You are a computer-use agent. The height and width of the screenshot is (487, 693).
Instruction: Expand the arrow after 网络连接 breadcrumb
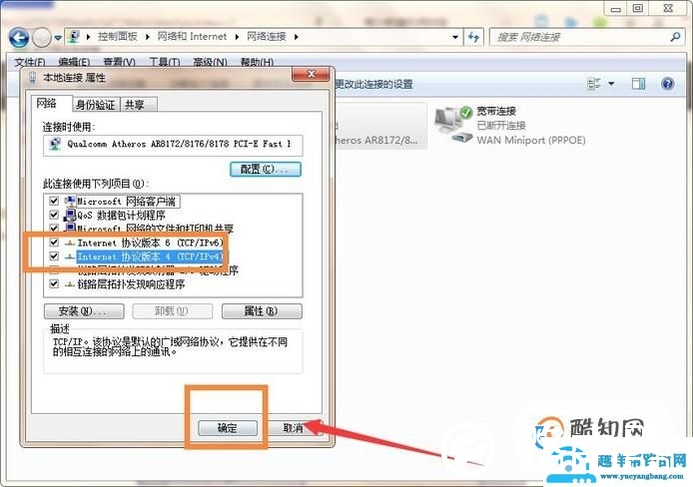[297, 37]
